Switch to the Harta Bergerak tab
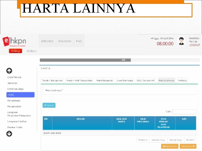The height and width of the screenshot is (151, 202). [105, 81]
